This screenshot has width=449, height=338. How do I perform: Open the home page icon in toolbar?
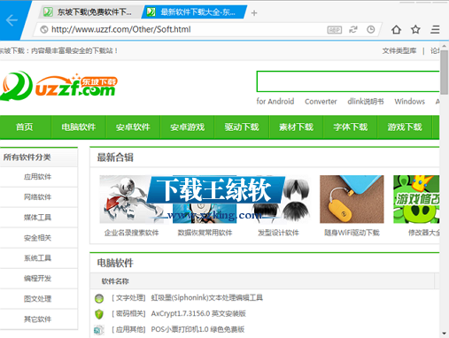coord(396,29)
